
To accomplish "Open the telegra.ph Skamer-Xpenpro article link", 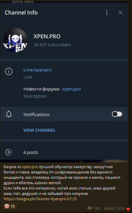I will pyautogui.click(x=40, y=199).
